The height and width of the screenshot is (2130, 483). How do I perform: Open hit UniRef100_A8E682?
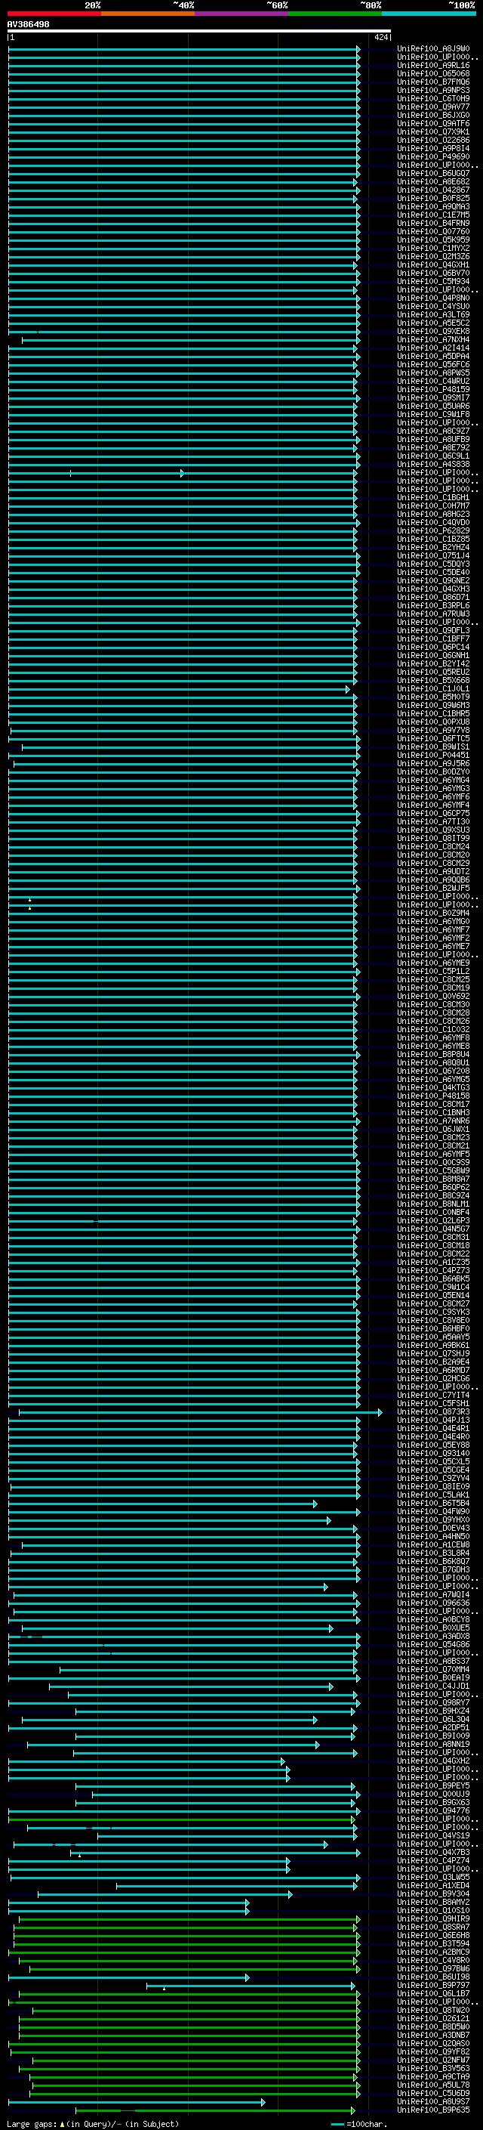(433, 182)
